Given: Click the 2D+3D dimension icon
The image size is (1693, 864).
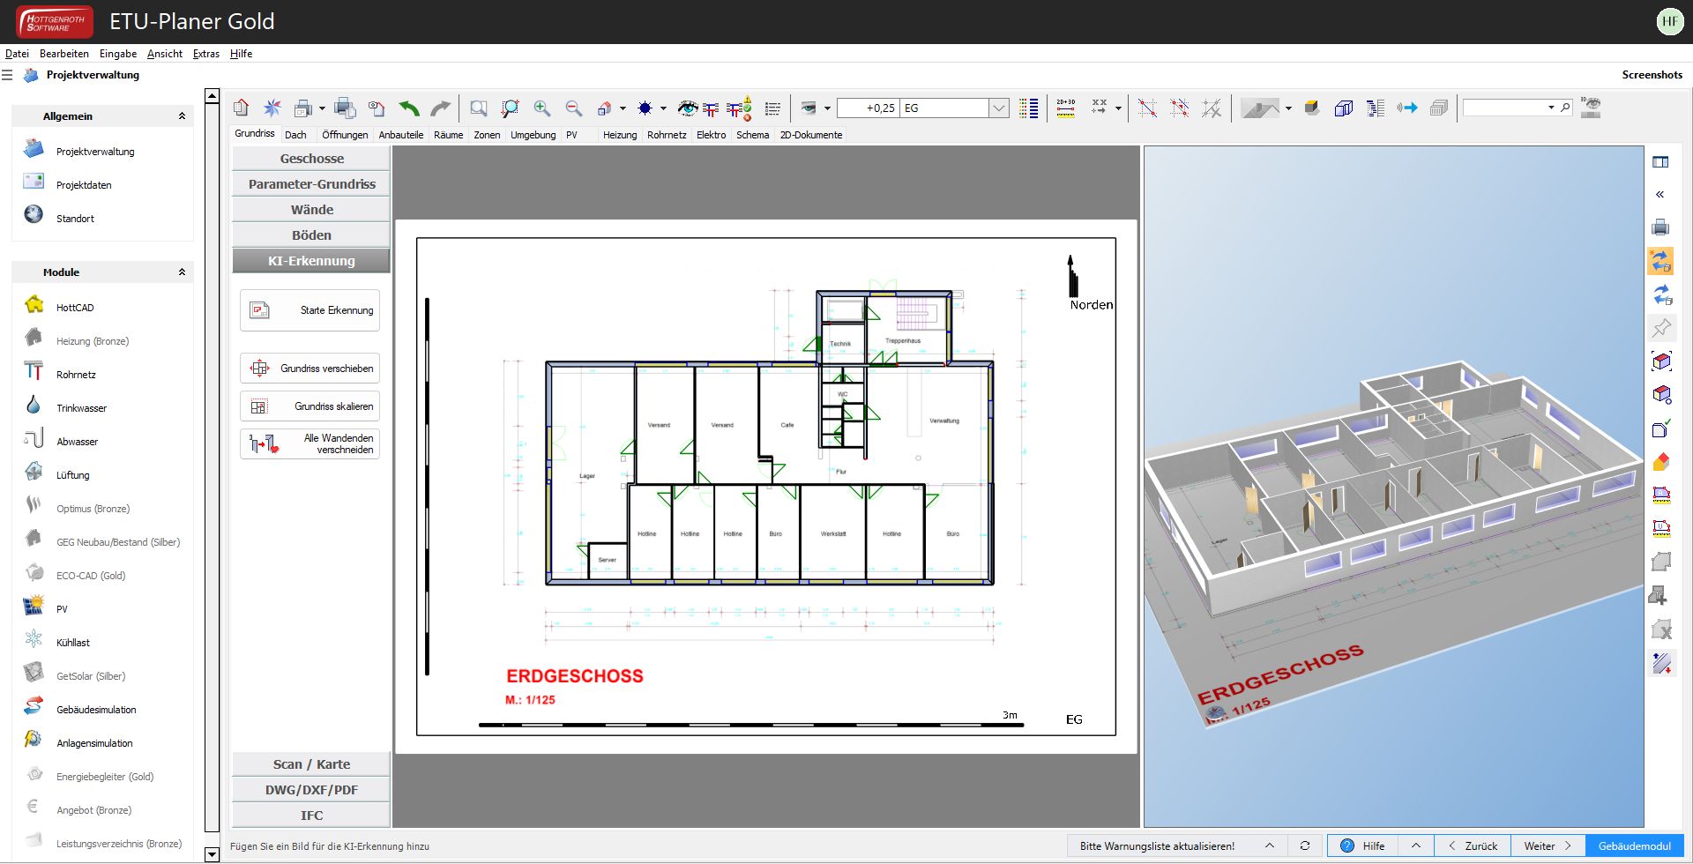Looking at the screenshot, I should point(1065,108).
